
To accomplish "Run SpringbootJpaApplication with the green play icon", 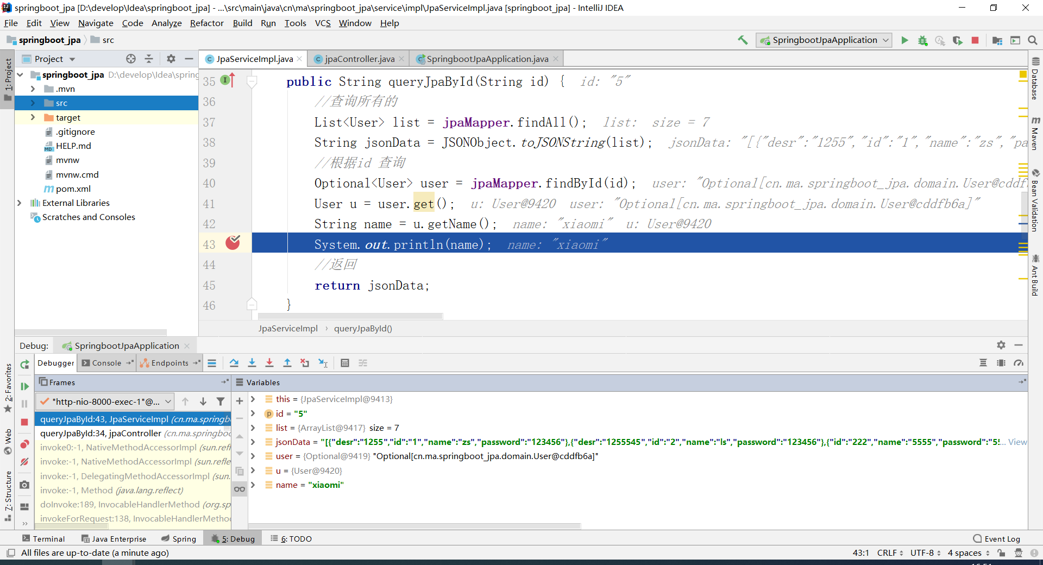I will point(904,40).
